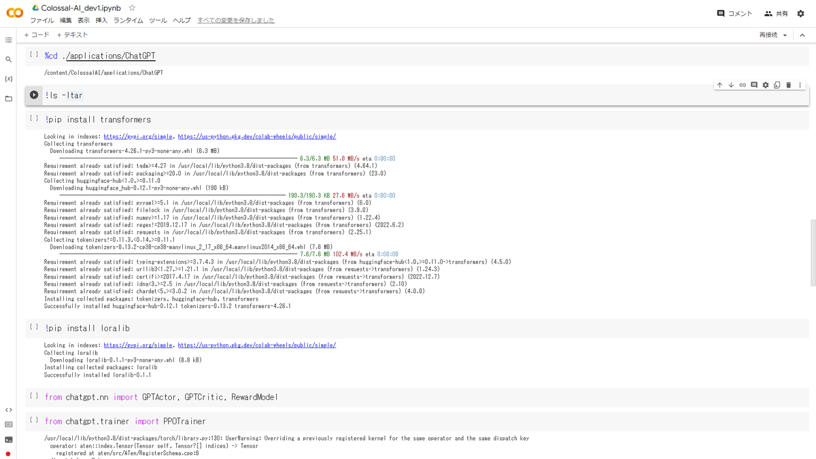Open the files folder panel
816x459 pixels.
point(8,99)
